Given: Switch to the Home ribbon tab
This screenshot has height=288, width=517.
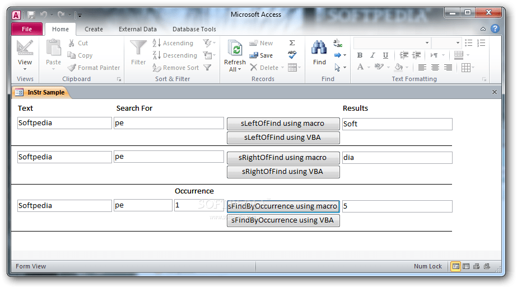Looking at the screenshot, I should (60, 29).
